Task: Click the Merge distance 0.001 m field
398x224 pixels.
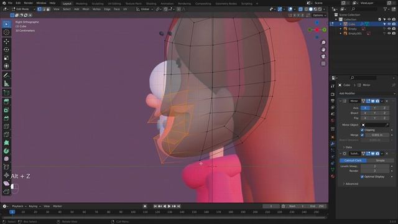Action: pyautogui.click(x=377, y=135)
